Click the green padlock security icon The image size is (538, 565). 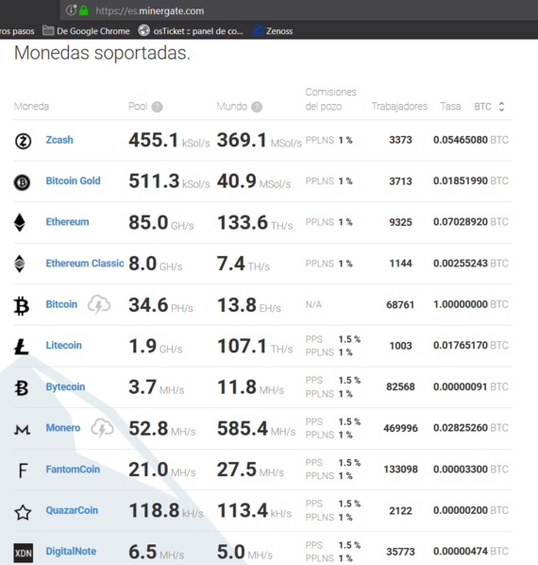point(84,10)
